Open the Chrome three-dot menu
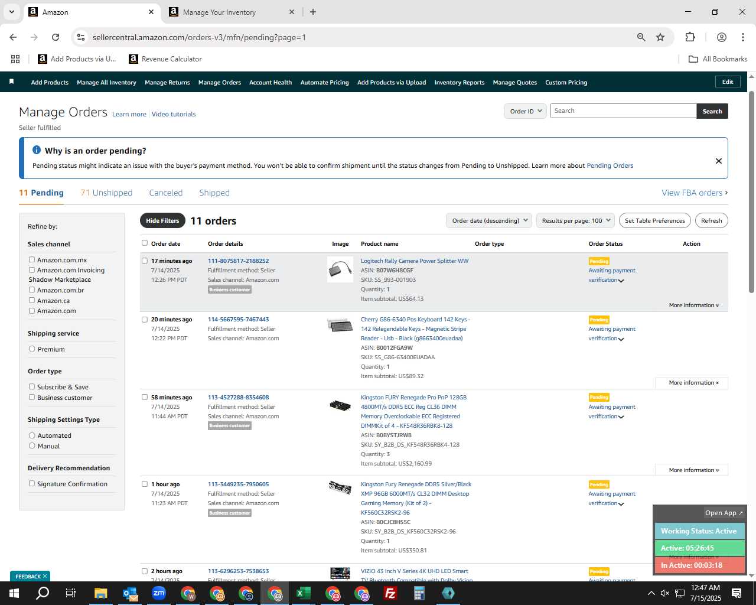Screen dimensions: 756x605 (742, 37)
